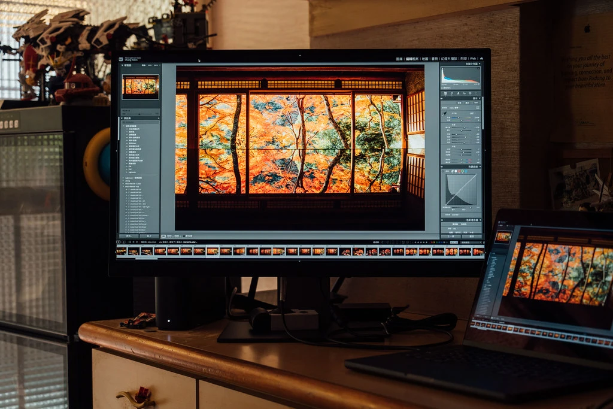The width and height of the screenshot is (613, 409).
Task: Click the Copy button in left panel
Action: pyautogui.click(x=129, y=236)
